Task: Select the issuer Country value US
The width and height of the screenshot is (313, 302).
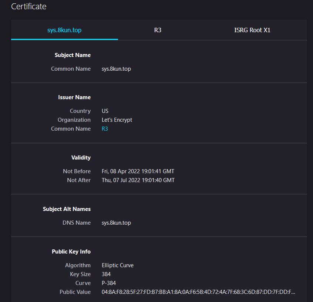Action: click(105, 111)
